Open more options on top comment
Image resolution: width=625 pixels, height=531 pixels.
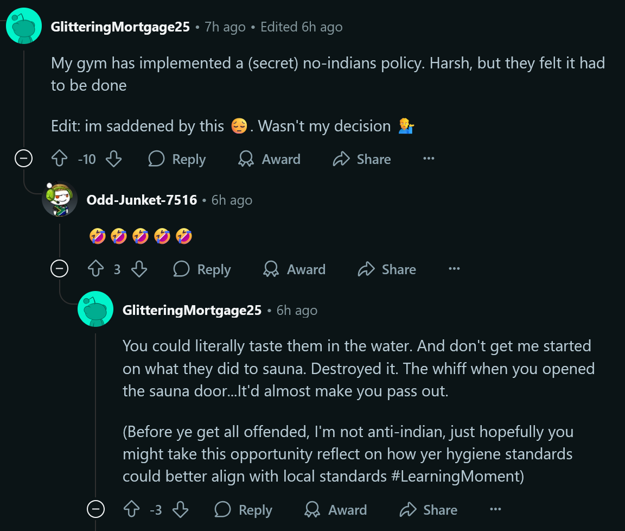click(429, 159)
